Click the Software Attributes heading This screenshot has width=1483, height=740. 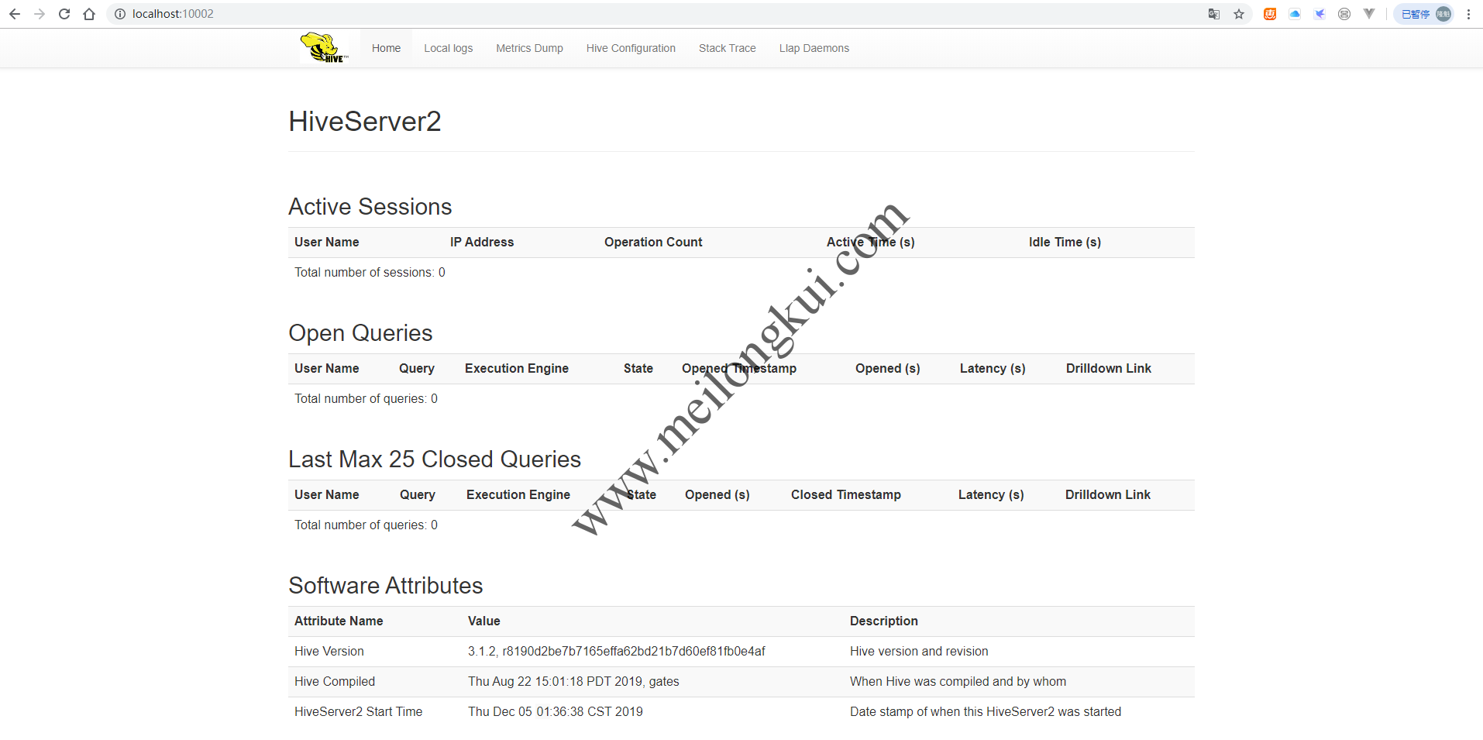pyautogui.click(x=386, y=586)
